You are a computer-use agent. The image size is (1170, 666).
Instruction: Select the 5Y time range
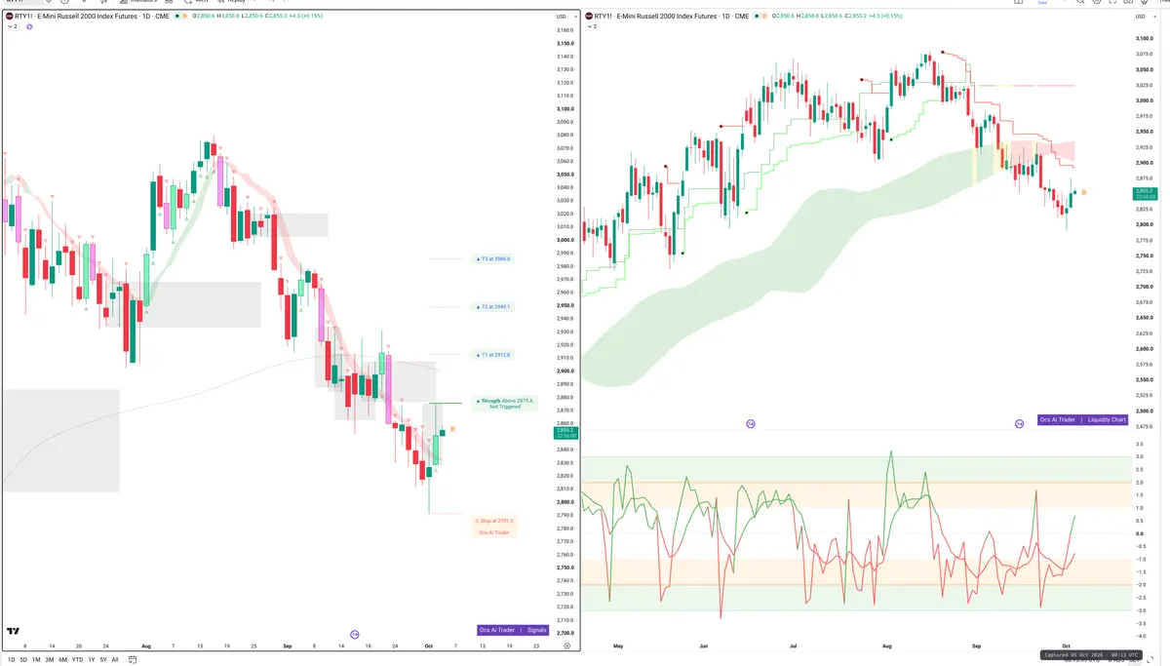coord(103,659)
